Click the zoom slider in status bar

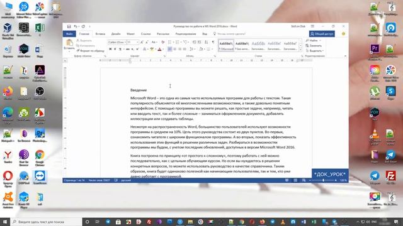323,180
